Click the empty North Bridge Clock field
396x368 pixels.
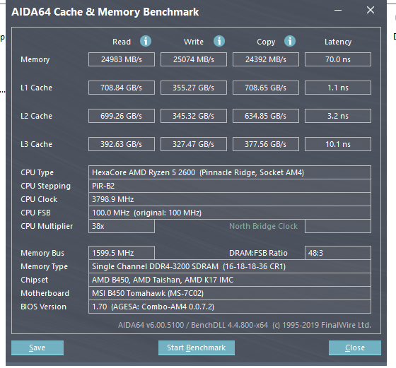[338, 226]
